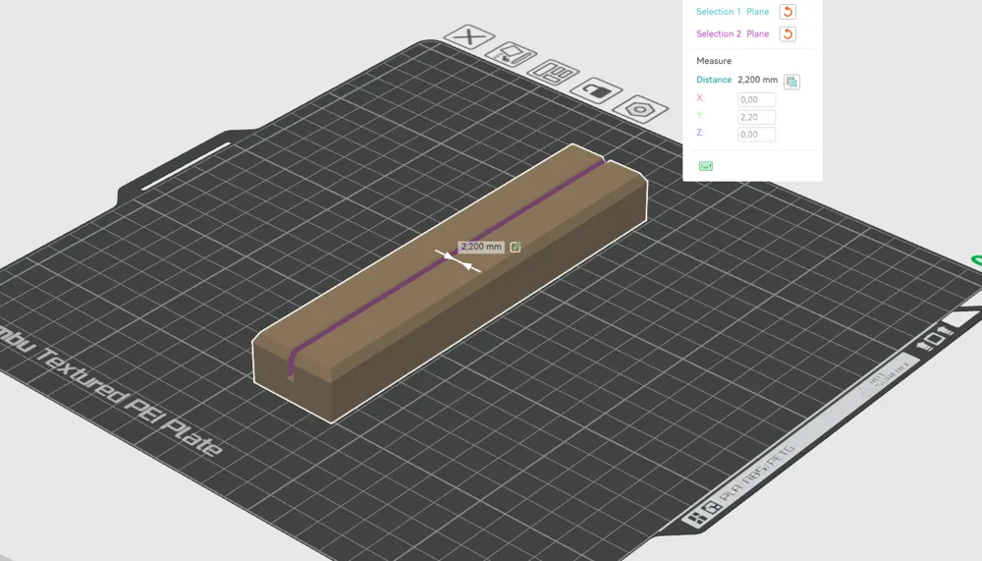The height and width of the screenshot is (561, 982).
Task: Reset Selection 1 with its undo arrow
Action: pyautogui.click(x=788, y=12)
